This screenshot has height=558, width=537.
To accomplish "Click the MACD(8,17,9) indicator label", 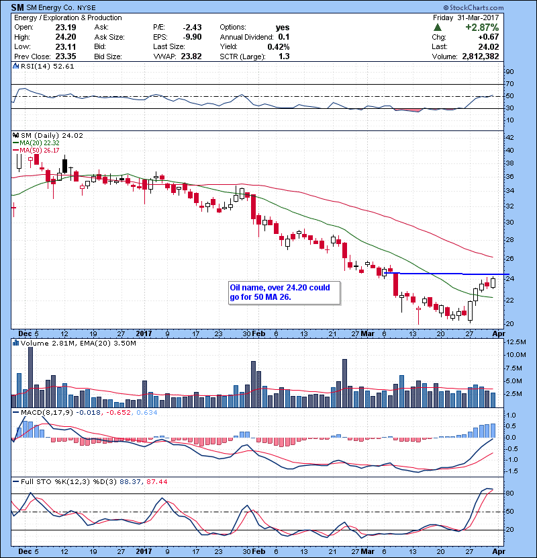I will click(47, 412).
